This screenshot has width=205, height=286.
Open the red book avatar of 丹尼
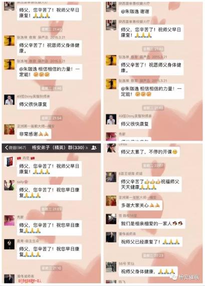click(10, 162)
